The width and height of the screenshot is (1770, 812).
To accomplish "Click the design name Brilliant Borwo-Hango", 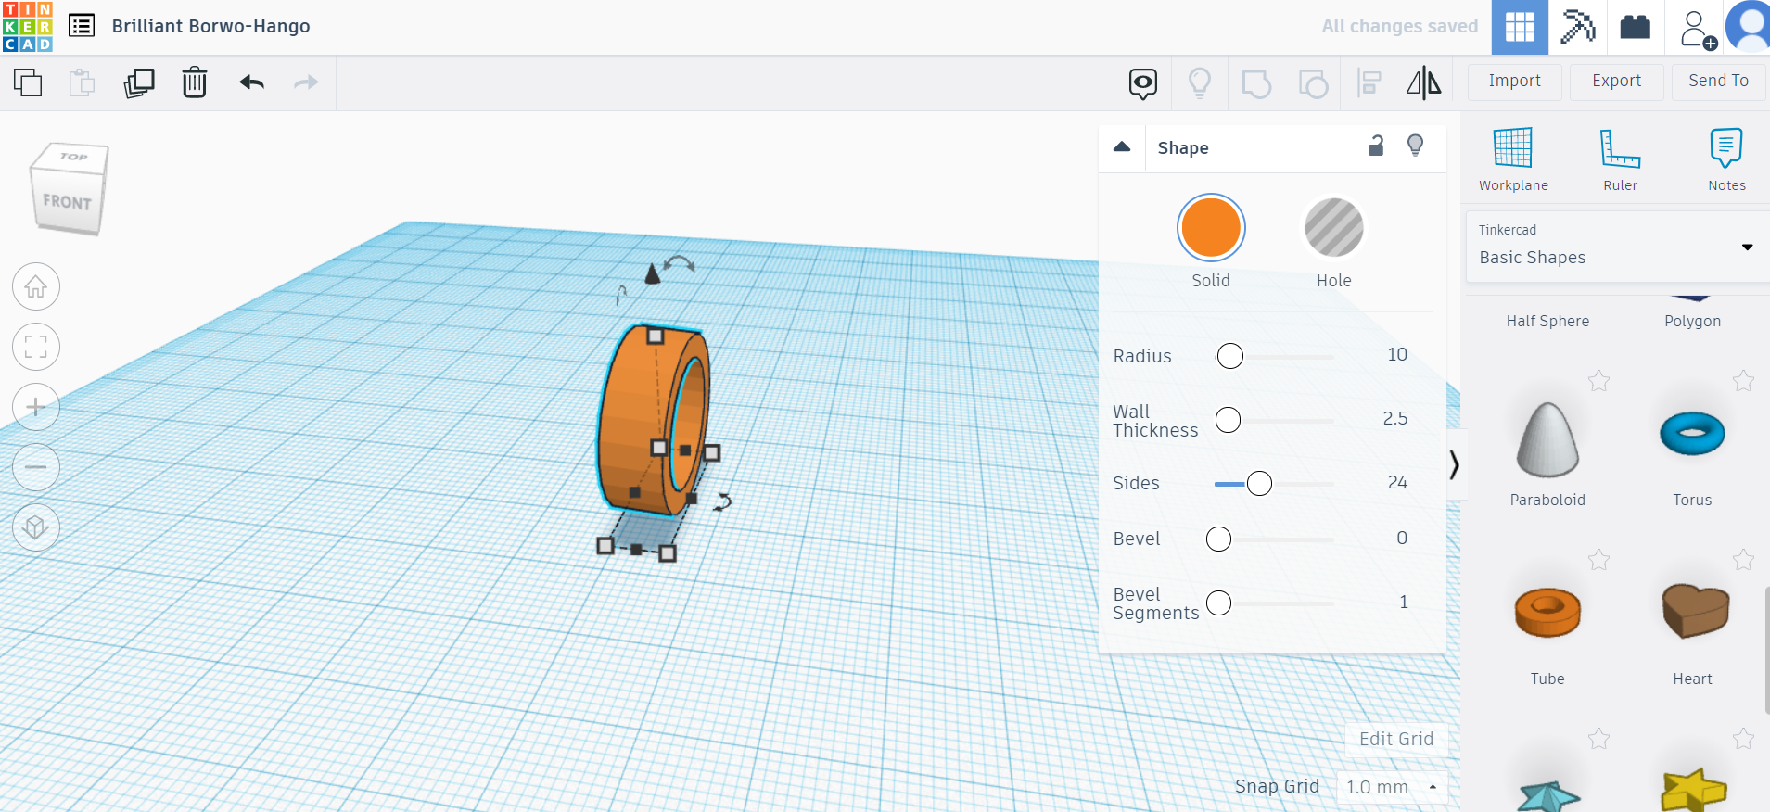I will point(210,26).
